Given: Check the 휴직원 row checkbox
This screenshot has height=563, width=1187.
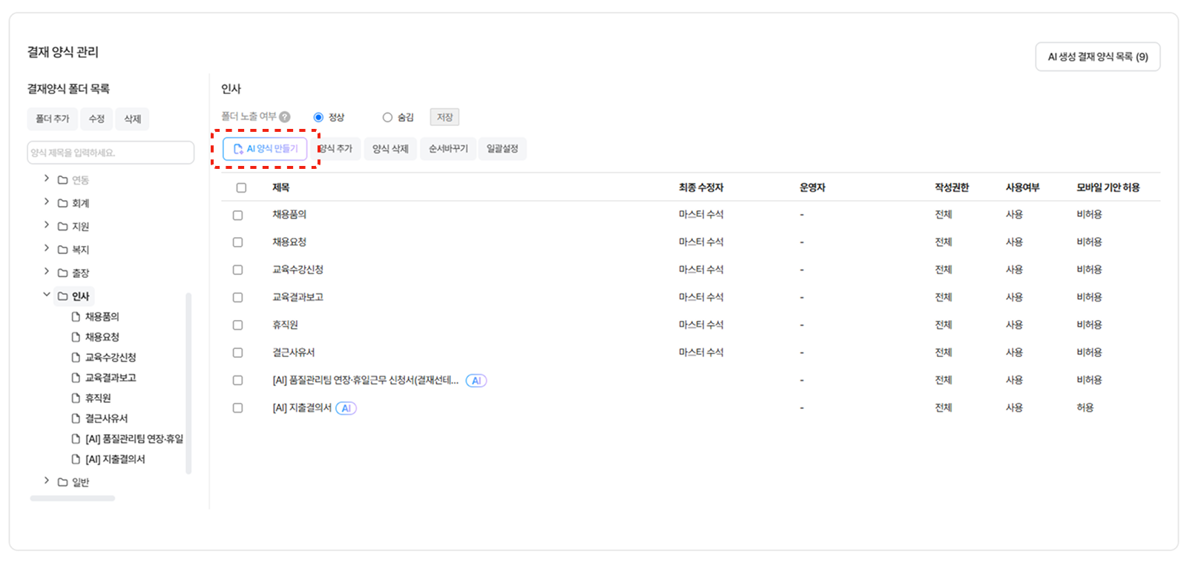Looking at the screenshot, I should point(238,325).
